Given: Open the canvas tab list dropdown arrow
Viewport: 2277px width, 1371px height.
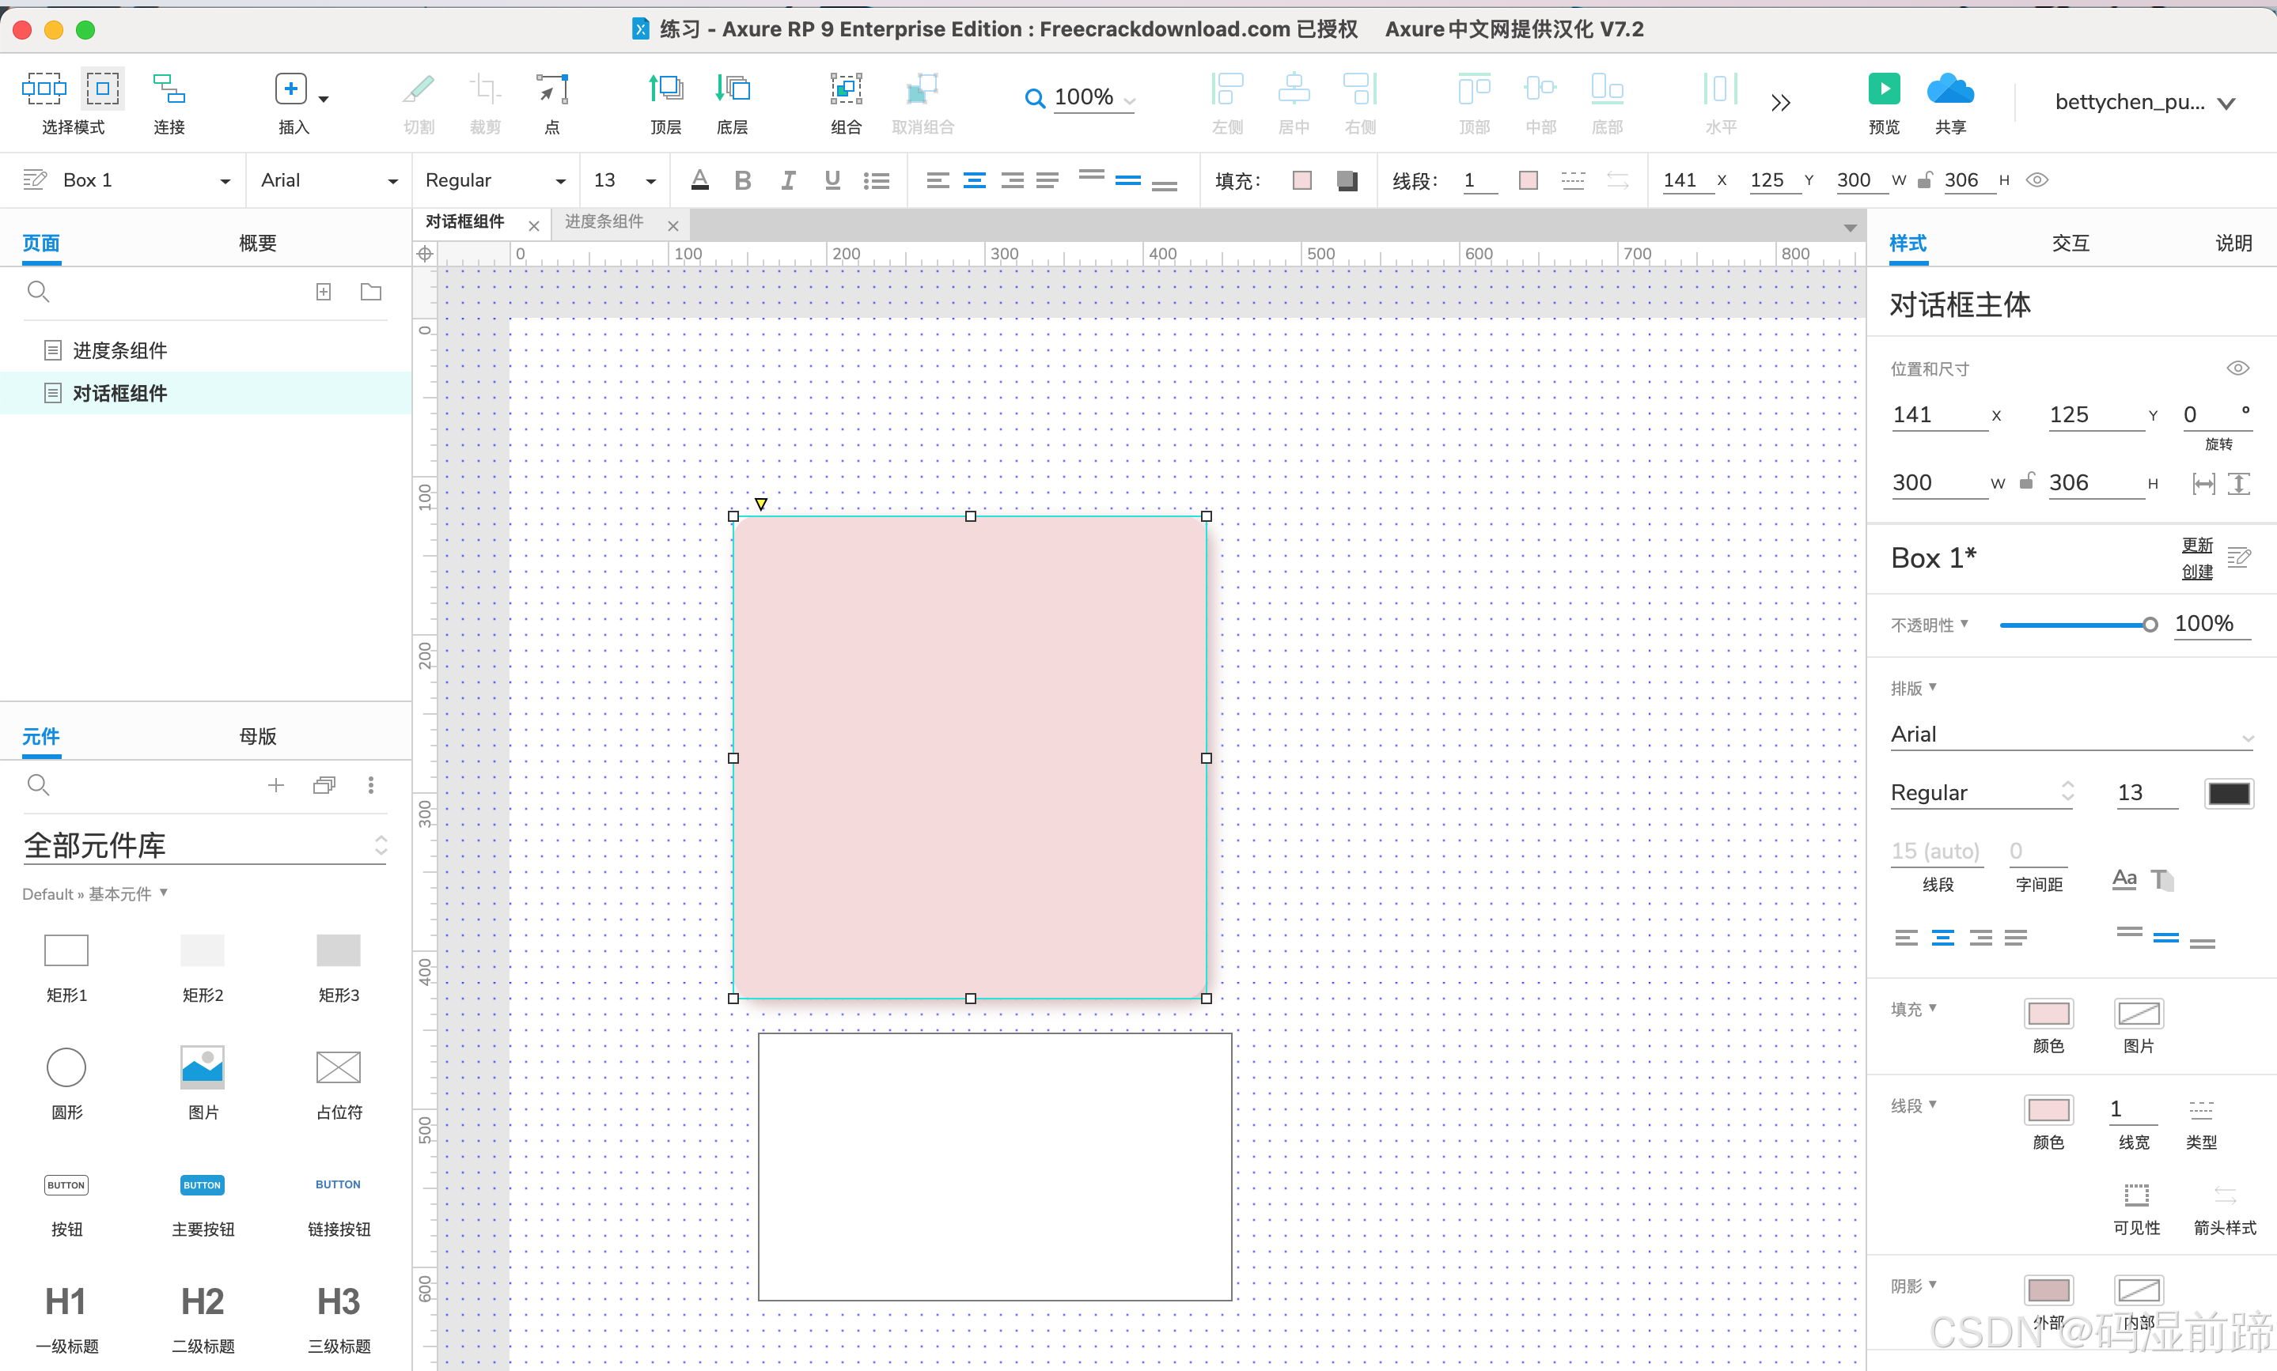Looking at the screenshot, I should tap(1850, 227).
